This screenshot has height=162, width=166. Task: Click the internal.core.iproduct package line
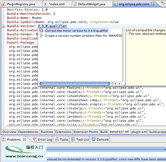click(77, 117)
